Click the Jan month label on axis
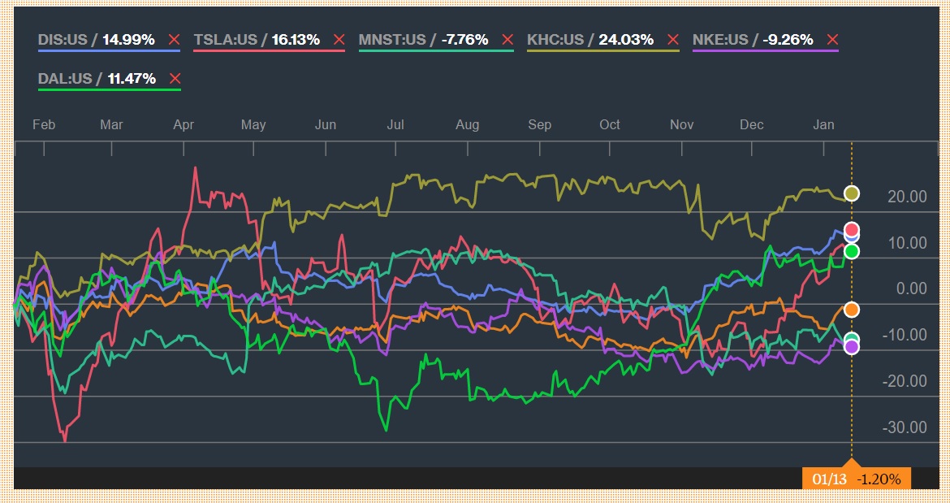The image size is (950, 503). [x=823, y=125]
